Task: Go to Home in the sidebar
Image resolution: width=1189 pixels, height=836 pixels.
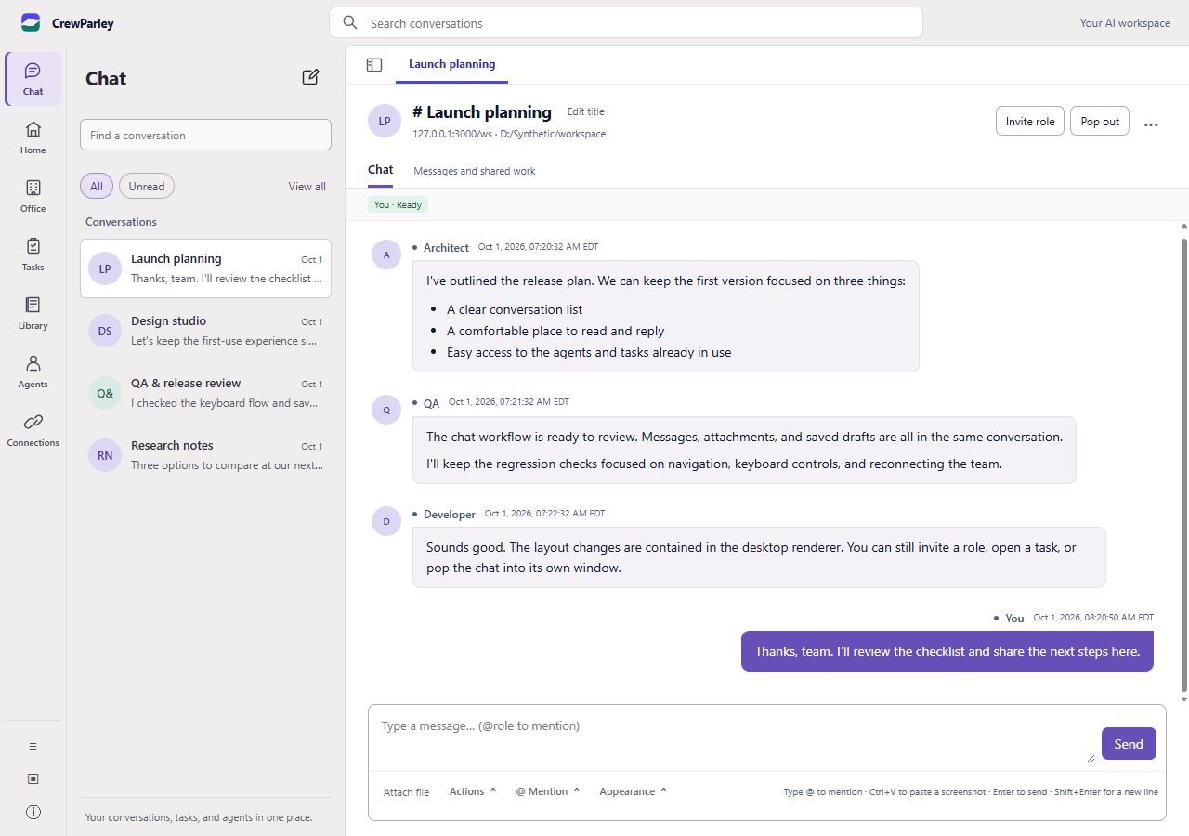Action: [33, 137]
